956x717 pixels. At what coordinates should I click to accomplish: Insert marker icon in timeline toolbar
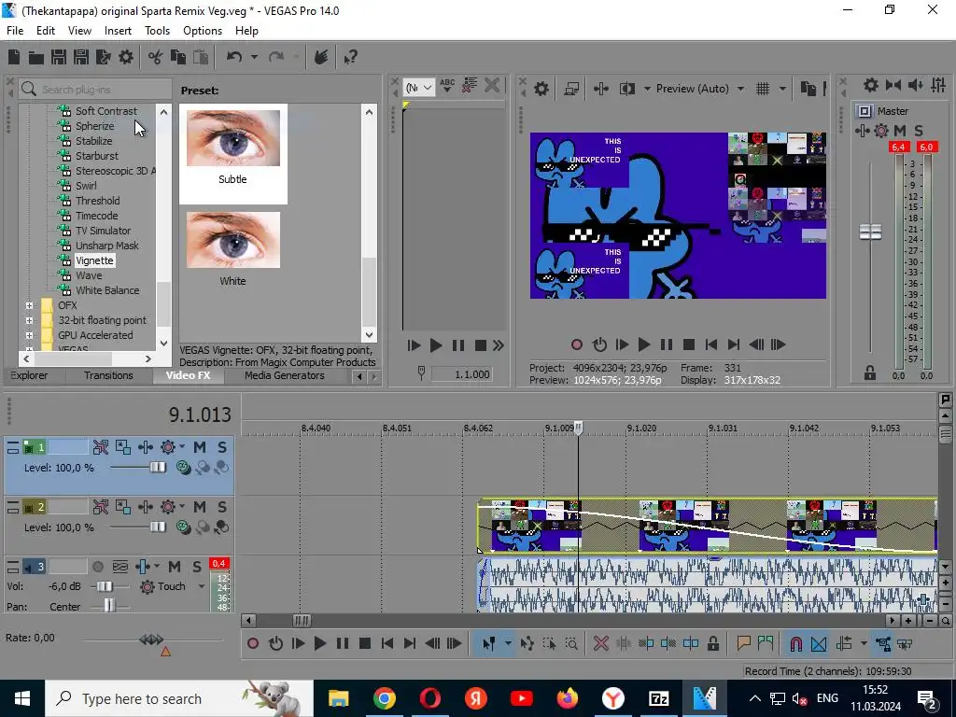tap(743, 643)
